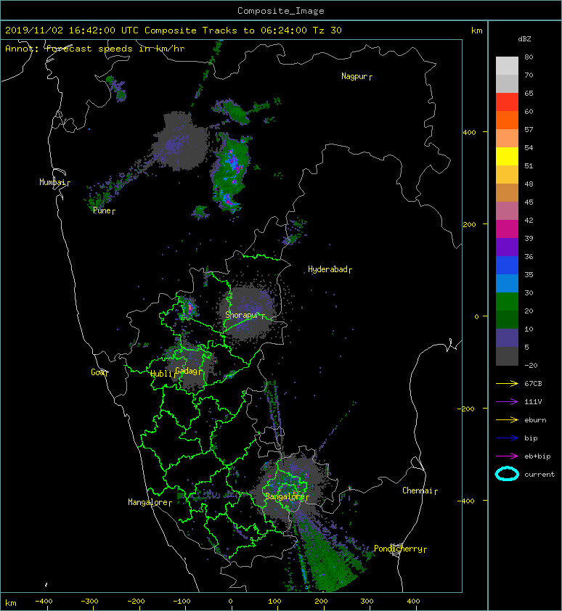Click the timestamp header 2019/11/02 16:42:00 UTC

point(71,30)
